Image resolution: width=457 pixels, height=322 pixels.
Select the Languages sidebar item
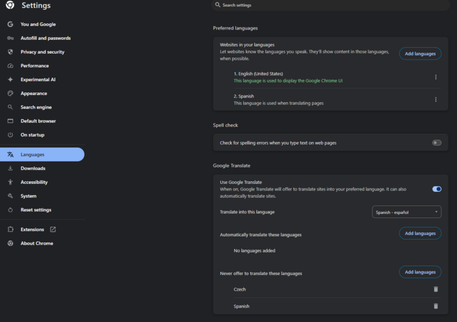pos(42,154)
